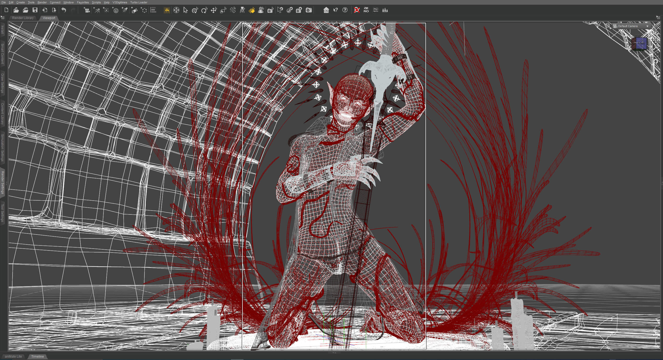This screenshot has height=360, width=663.
Task: Toggle the yellow brick Iray preview icon
Action: pyautogui.click(x=167, y=10)
